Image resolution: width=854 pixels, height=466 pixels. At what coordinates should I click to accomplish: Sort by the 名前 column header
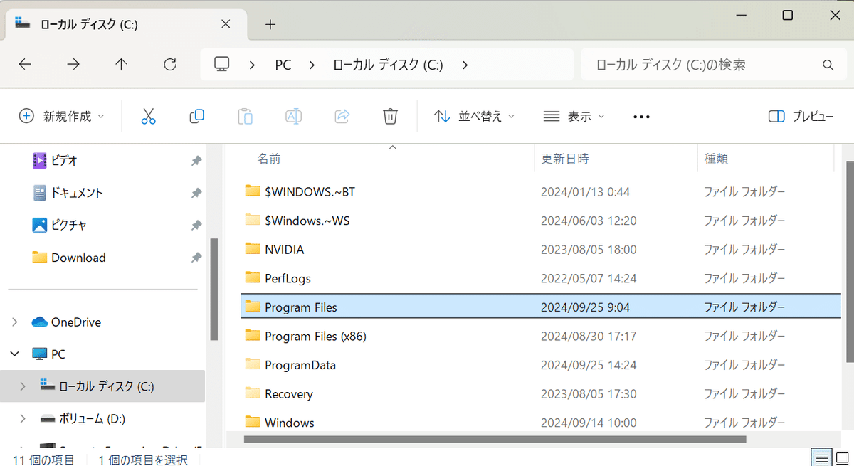coord(269,159)
